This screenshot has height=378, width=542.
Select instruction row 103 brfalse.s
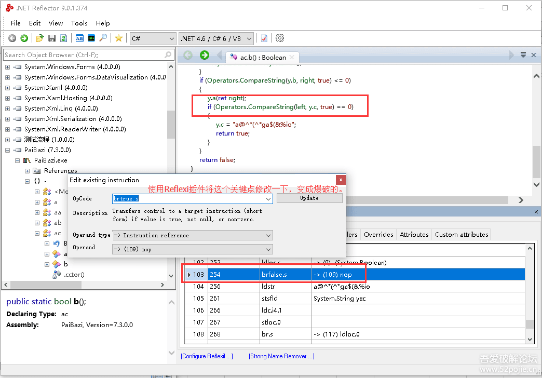click(x=355, y=275)
